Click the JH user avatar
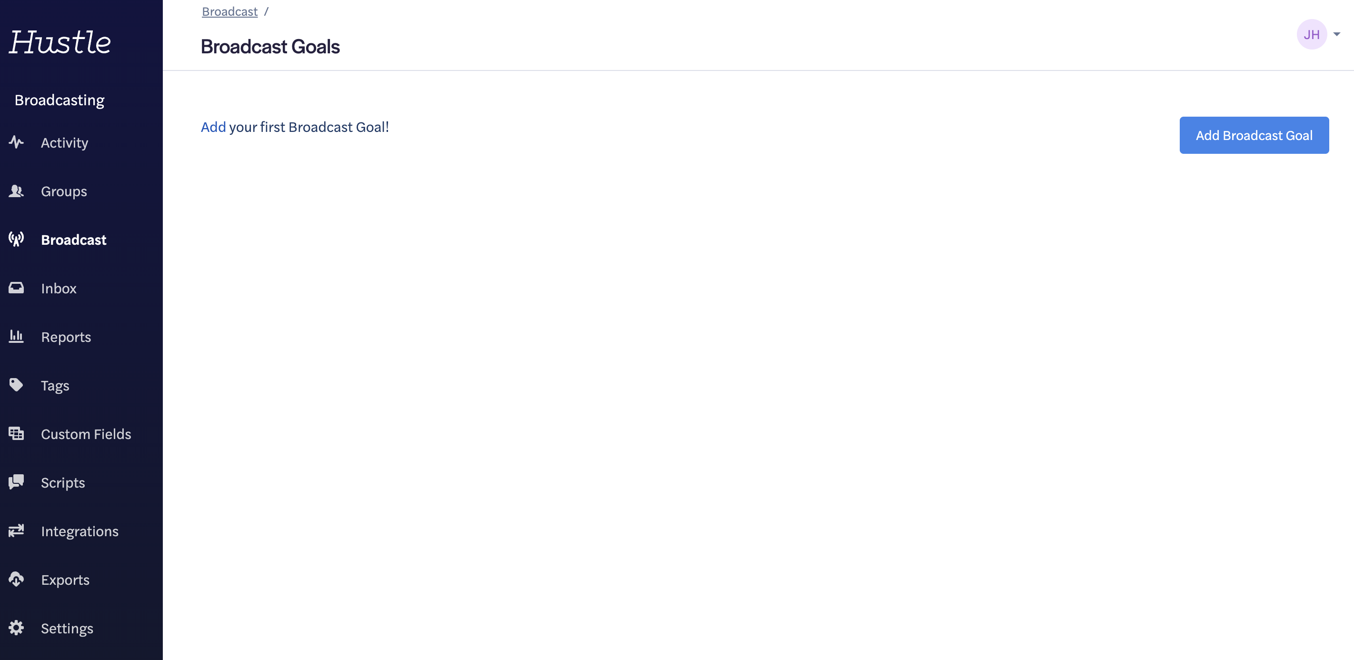This screenshot has width=1354, height=660. pos(1312,34)
